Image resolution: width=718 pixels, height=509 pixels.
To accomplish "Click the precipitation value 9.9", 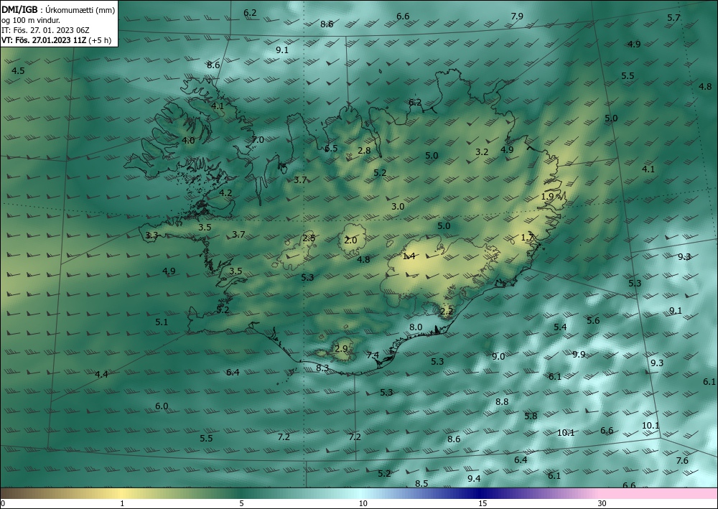I will (579, 354).
